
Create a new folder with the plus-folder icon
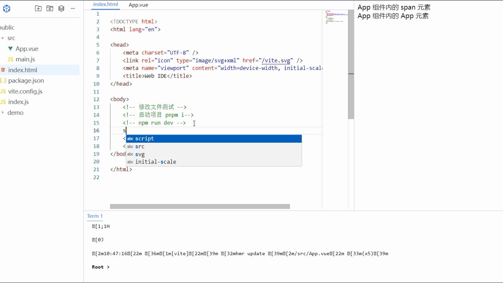point(50,9)
